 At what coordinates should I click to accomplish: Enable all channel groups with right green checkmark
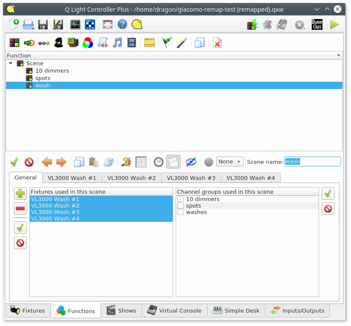pos(328,194)
